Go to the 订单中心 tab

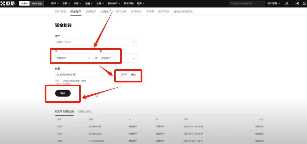136,12
